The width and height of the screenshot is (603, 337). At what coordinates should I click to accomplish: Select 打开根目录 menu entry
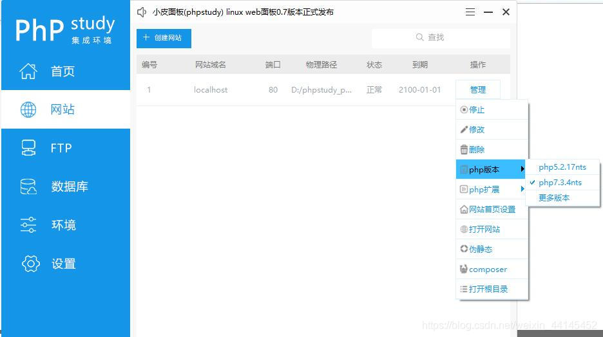pyautogui.click(x=488, y=289)
